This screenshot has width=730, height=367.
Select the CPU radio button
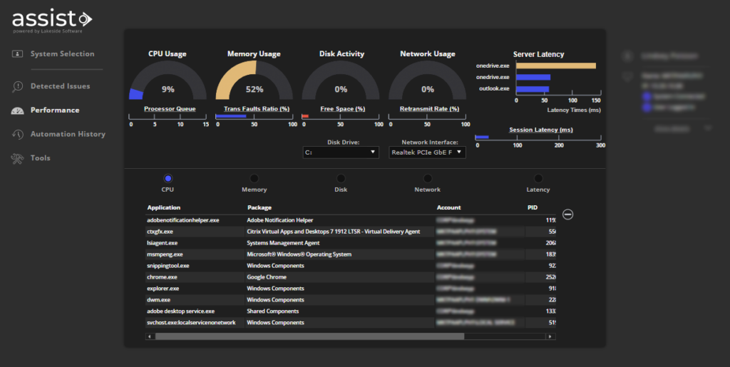point(168,178)
